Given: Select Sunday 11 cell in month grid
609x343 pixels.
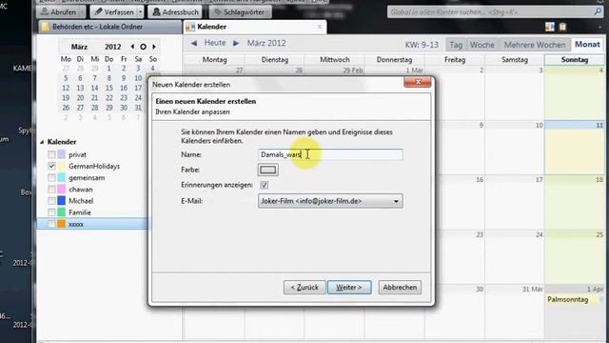Looking at the screenshot, I should click(575, 149).
